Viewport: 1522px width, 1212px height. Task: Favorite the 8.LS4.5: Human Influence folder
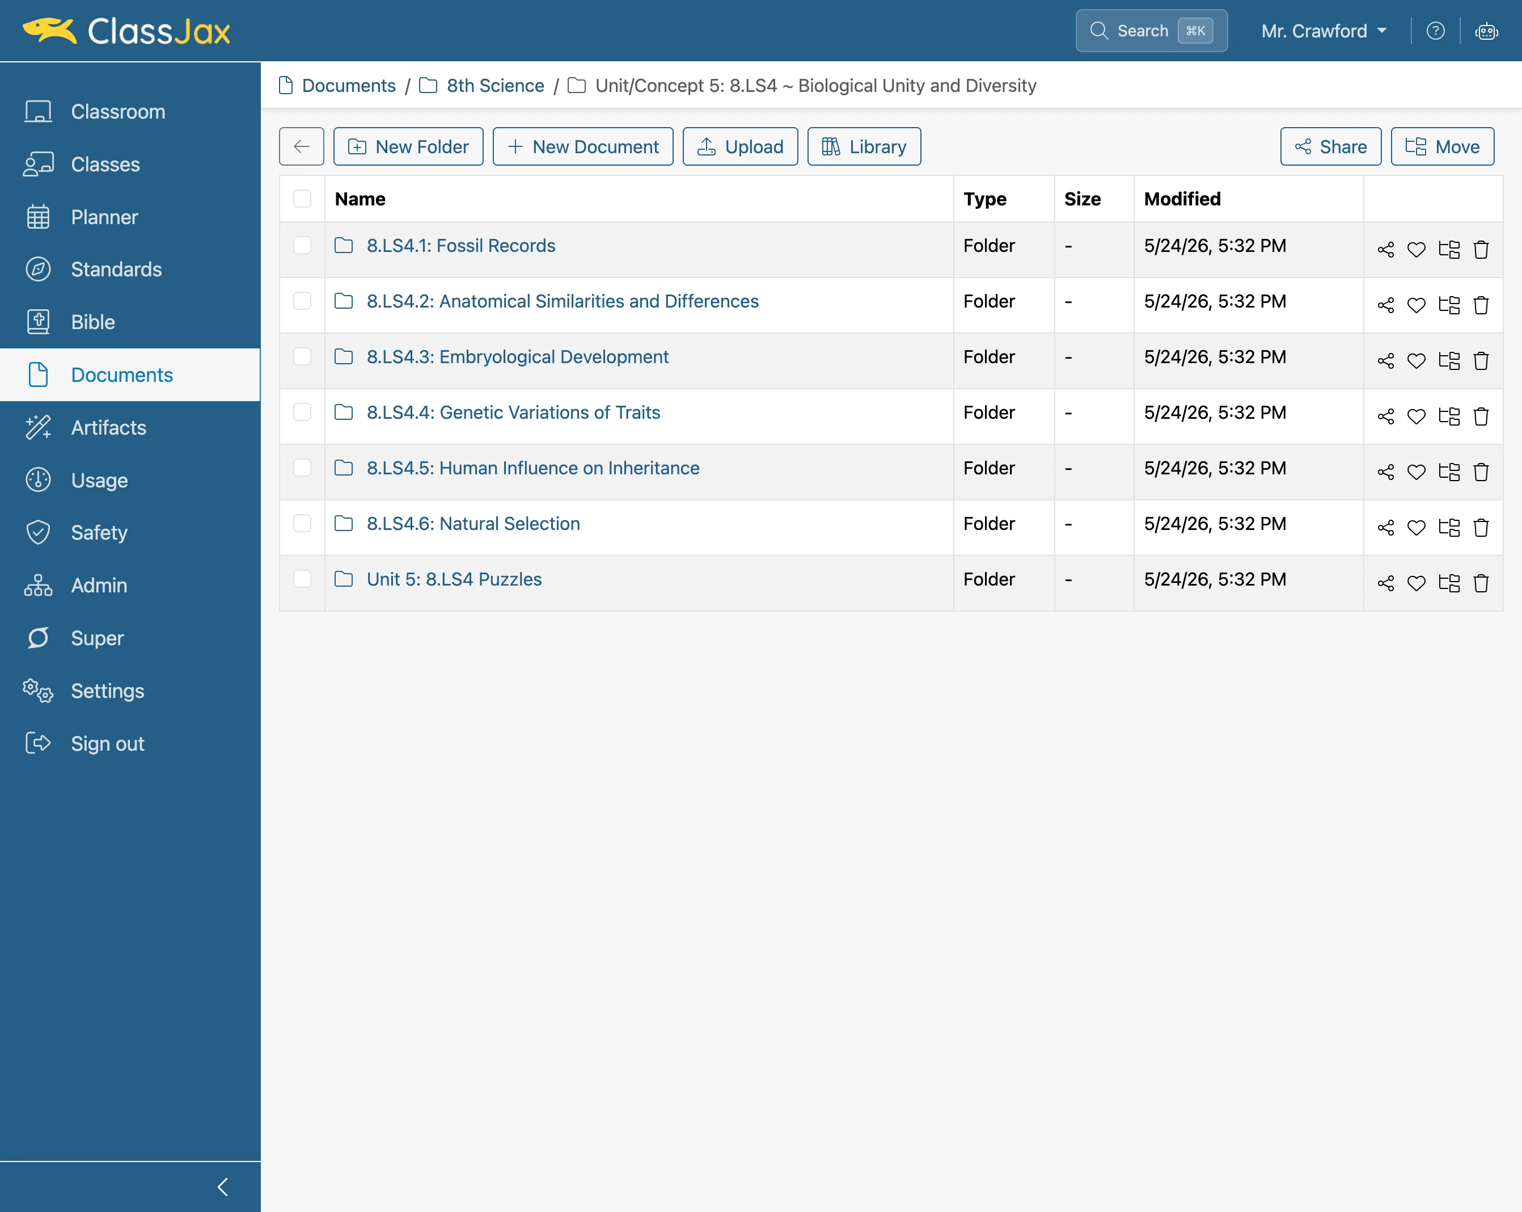[x=1417, y=472]
